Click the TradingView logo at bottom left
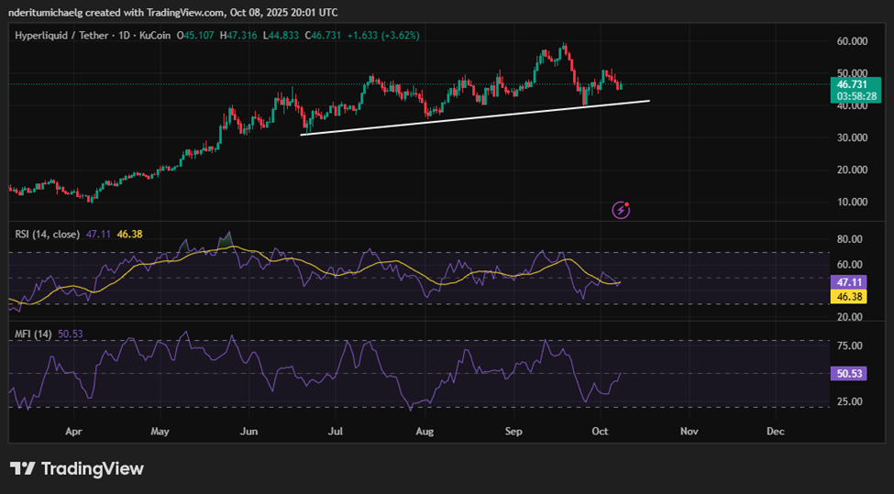 77,468
